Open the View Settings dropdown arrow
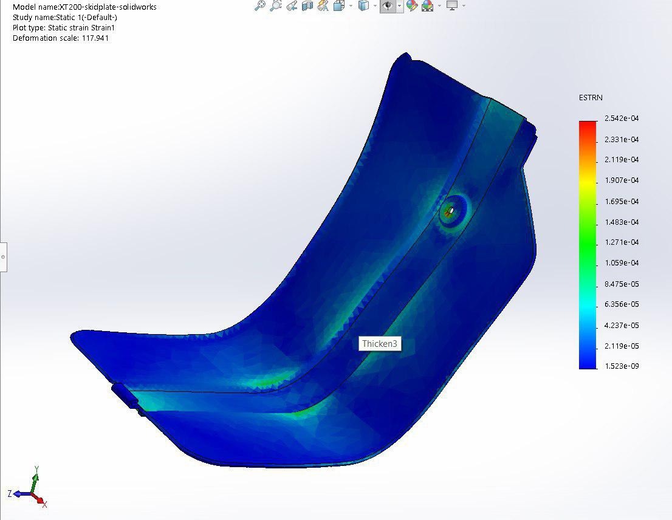Image resolution: width=672 pixels, height=520 pixels. pyautogui.click(x=464, y=5)
